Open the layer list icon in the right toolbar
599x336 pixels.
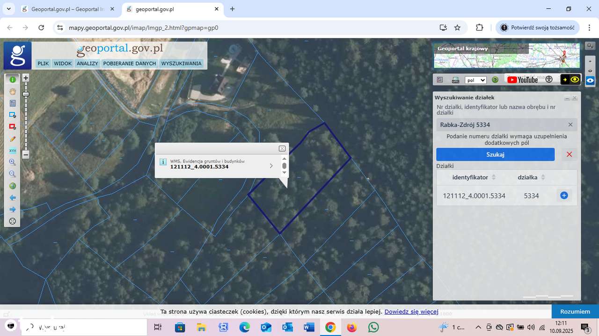[x=440, y=80]
